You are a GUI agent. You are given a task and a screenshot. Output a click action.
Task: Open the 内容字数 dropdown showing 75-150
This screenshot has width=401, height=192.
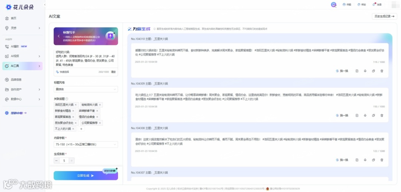tap(86, 144)
